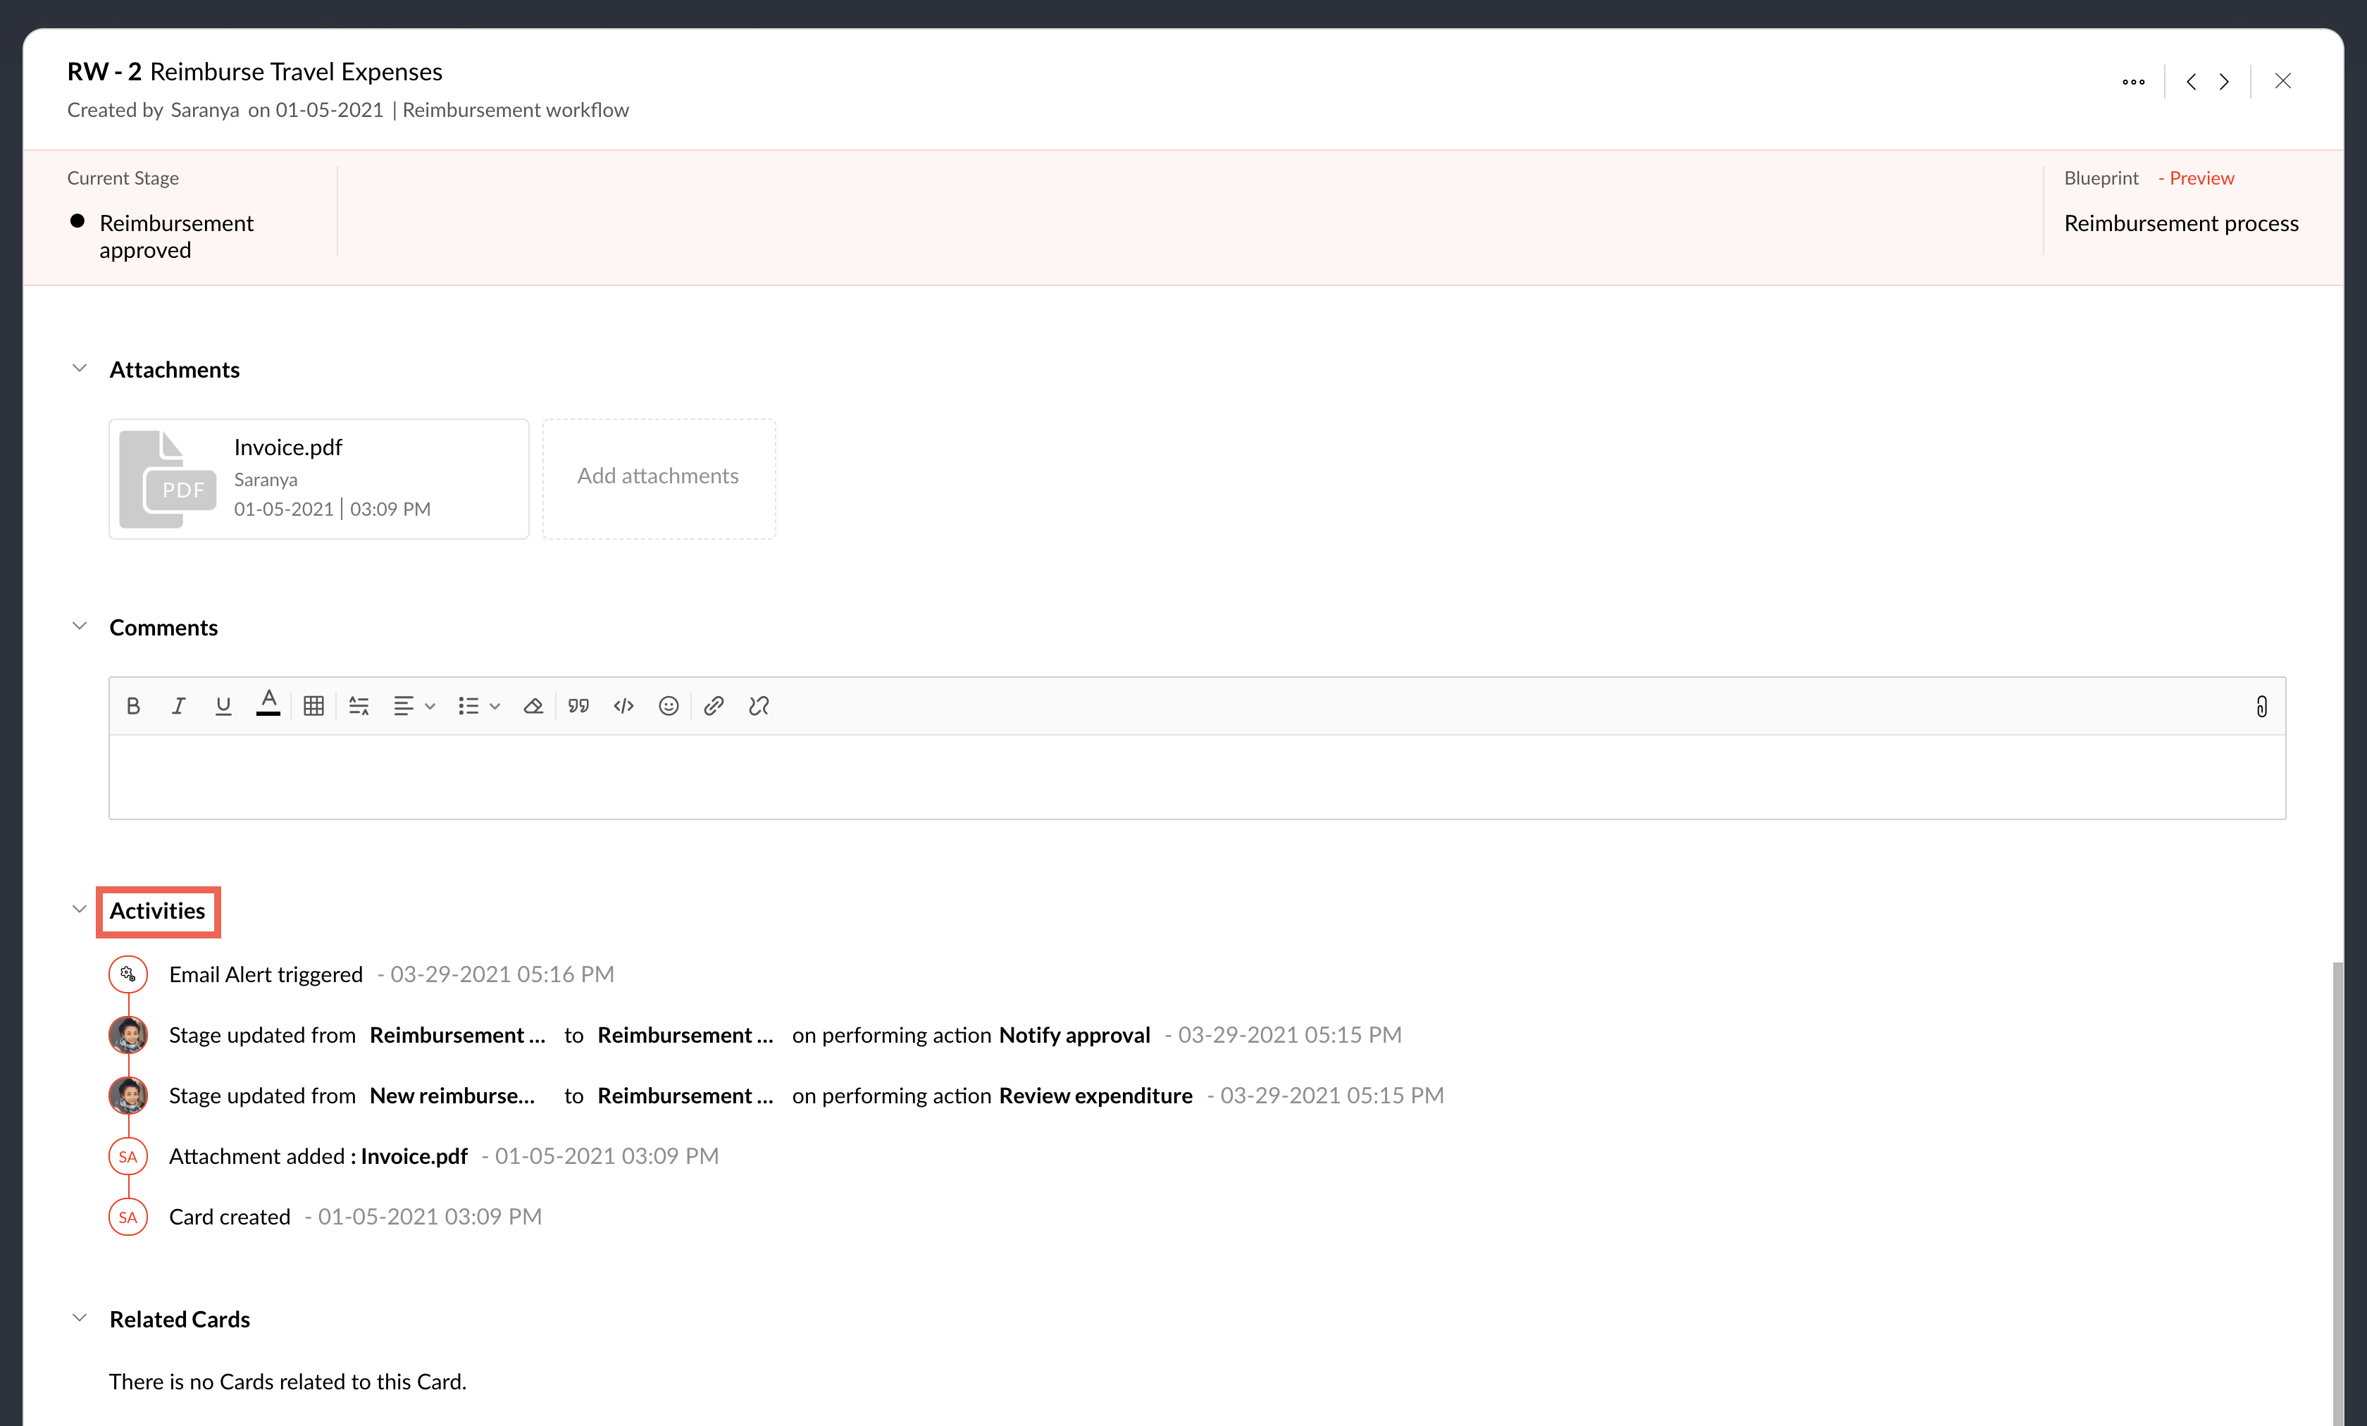Open emoji picker in comment toolbar
The width and height of the screenshot is (2367, 1426).
[x=669, y=706]
